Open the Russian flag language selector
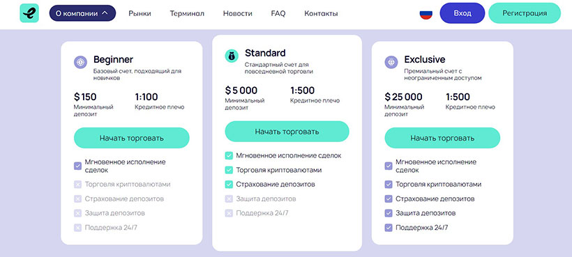572x257 pixels. pyautogui.click(x=426, y=13)
